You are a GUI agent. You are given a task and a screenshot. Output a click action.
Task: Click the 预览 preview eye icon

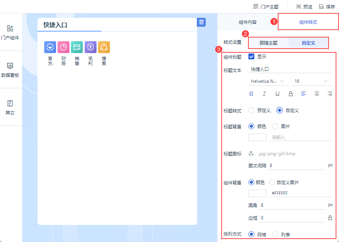299,6
